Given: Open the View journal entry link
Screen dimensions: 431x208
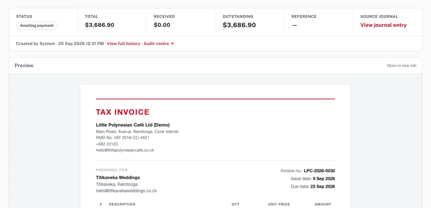Looking at the screenshot, I should [383, 25].
